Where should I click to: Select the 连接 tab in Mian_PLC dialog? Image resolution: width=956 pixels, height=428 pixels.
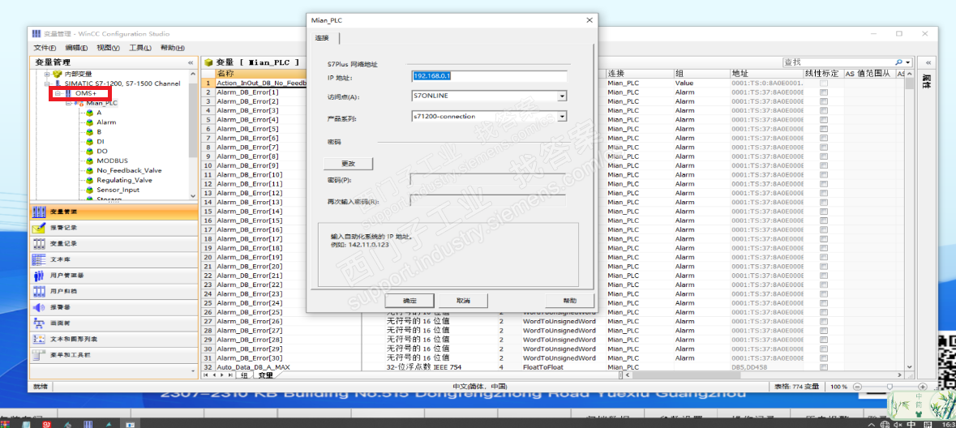pyautogui.click(x=324, y=38)
